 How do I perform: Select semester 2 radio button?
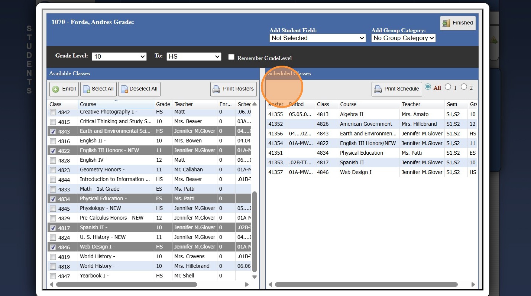(x=464, y=87)
